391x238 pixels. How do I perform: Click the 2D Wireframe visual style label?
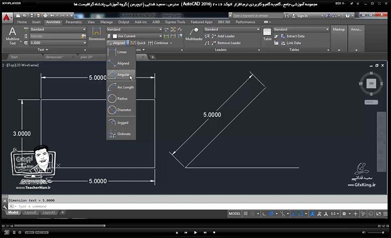pyautogui.click(x=27, y=65)
